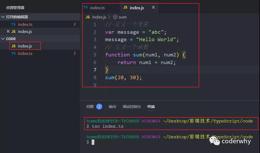Open index.js under 打开的编辑器

pyautogui.click(x=40, y=31)
